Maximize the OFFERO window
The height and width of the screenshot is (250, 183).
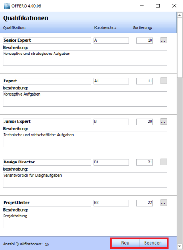158,6
